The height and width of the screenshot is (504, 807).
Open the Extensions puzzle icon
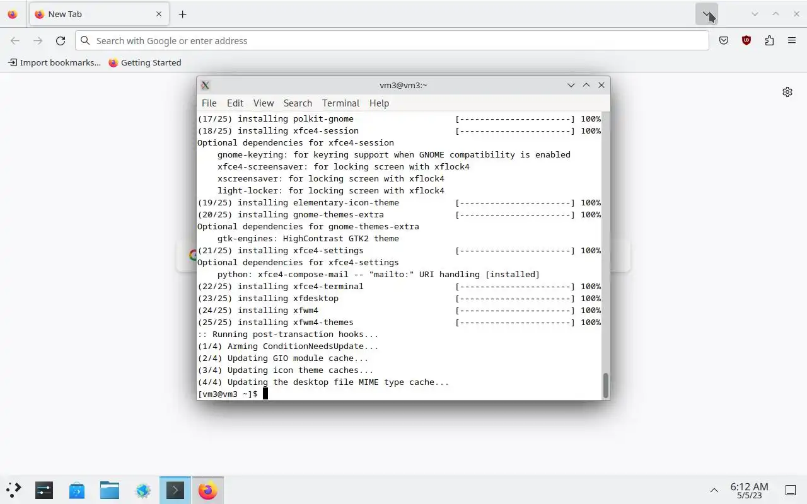[769, 40]
